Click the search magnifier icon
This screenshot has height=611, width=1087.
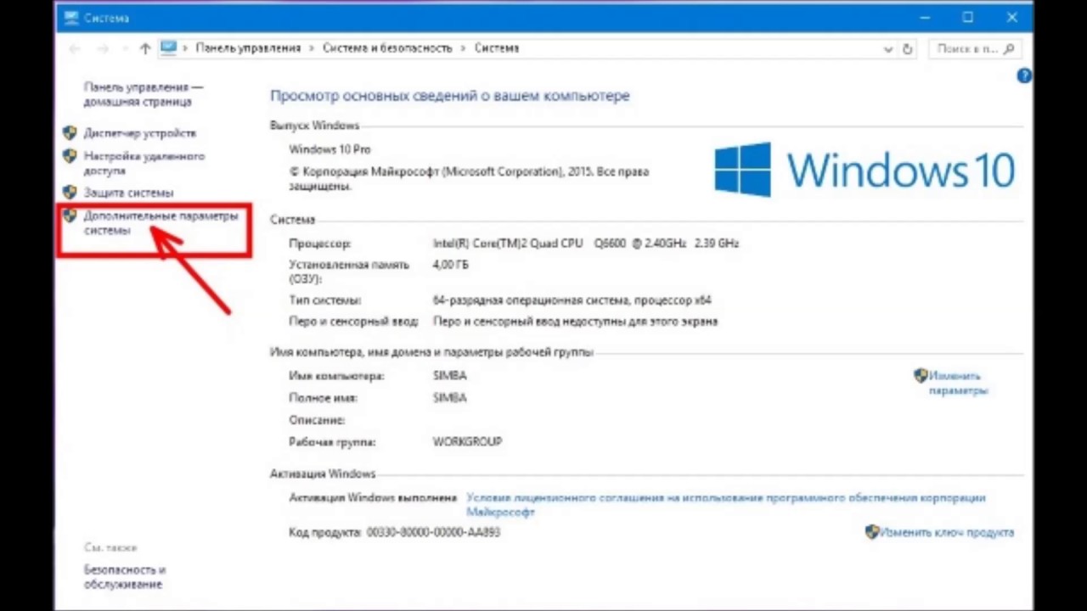[x=1010, y=49]
